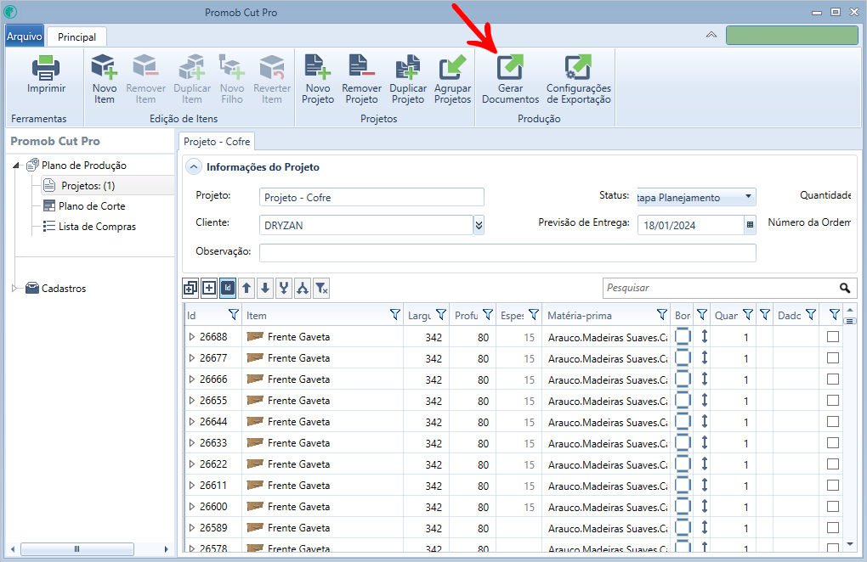Check the checkbox for row 26633
Screen dimensions: 867x562
pyautogui.click(x=833, y=443)
